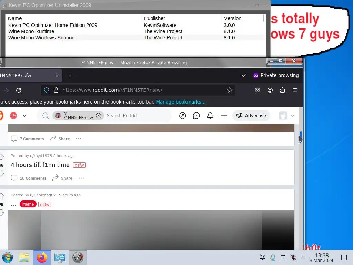Open a new tab with the plus button
This screenshot has height=265, width=353.
pos(70,76)
